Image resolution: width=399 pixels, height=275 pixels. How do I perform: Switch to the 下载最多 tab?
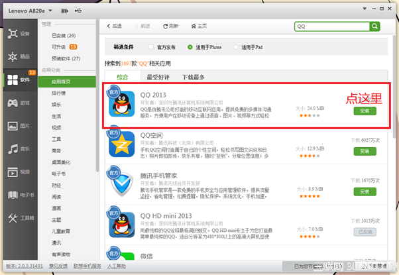click(194, 77)
